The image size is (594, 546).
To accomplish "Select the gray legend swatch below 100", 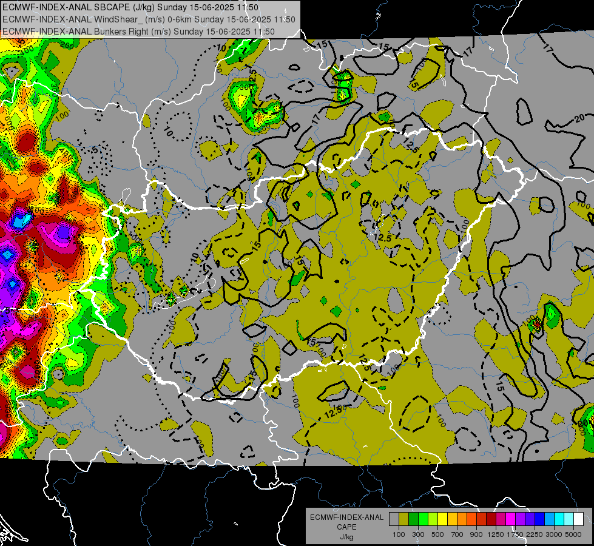I will tap(394, 519).
